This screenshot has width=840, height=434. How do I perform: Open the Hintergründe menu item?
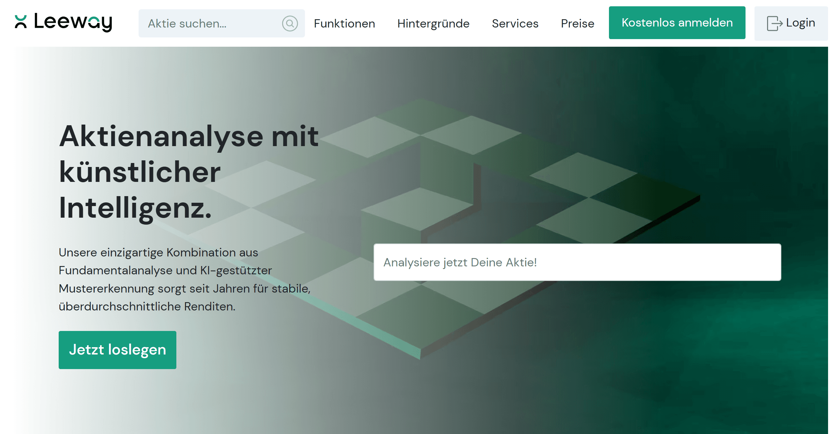433,24
